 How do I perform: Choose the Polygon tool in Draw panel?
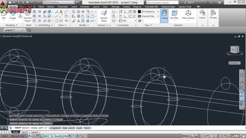[x=57, y=21]
